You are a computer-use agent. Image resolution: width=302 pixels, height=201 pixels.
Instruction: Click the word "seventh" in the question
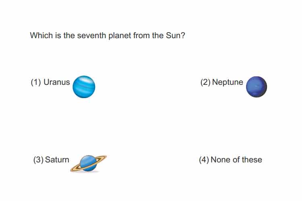[91, 36]
